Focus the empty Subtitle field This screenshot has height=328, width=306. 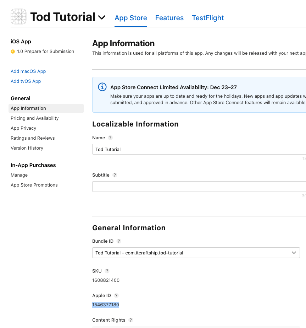pos(199,187)
